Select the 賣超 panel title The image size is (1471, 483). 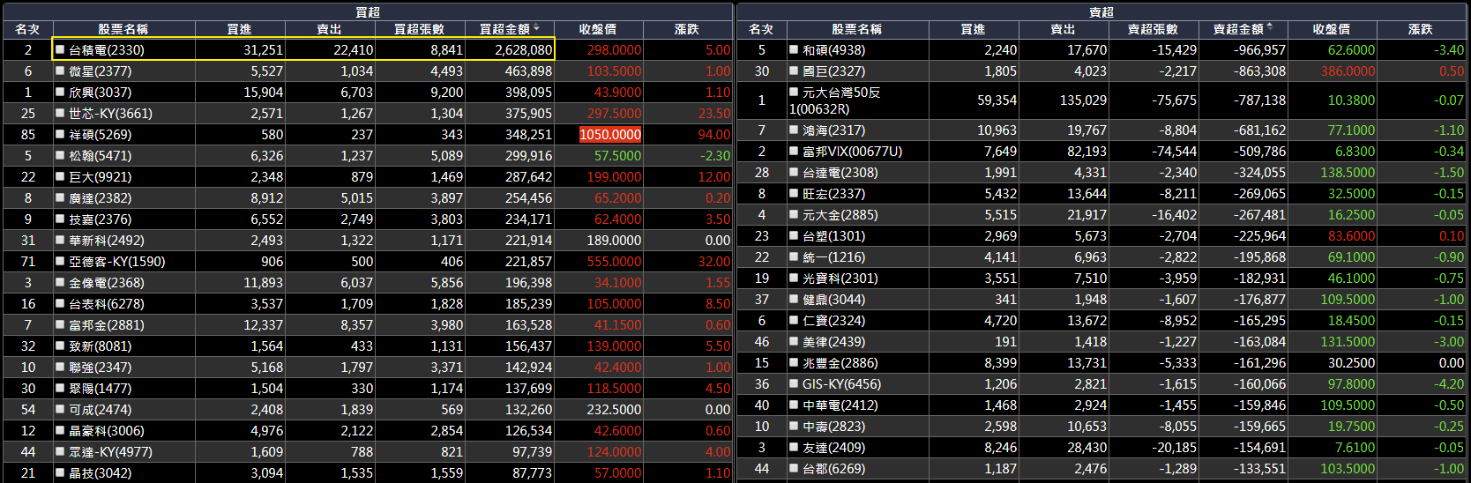1101,12
